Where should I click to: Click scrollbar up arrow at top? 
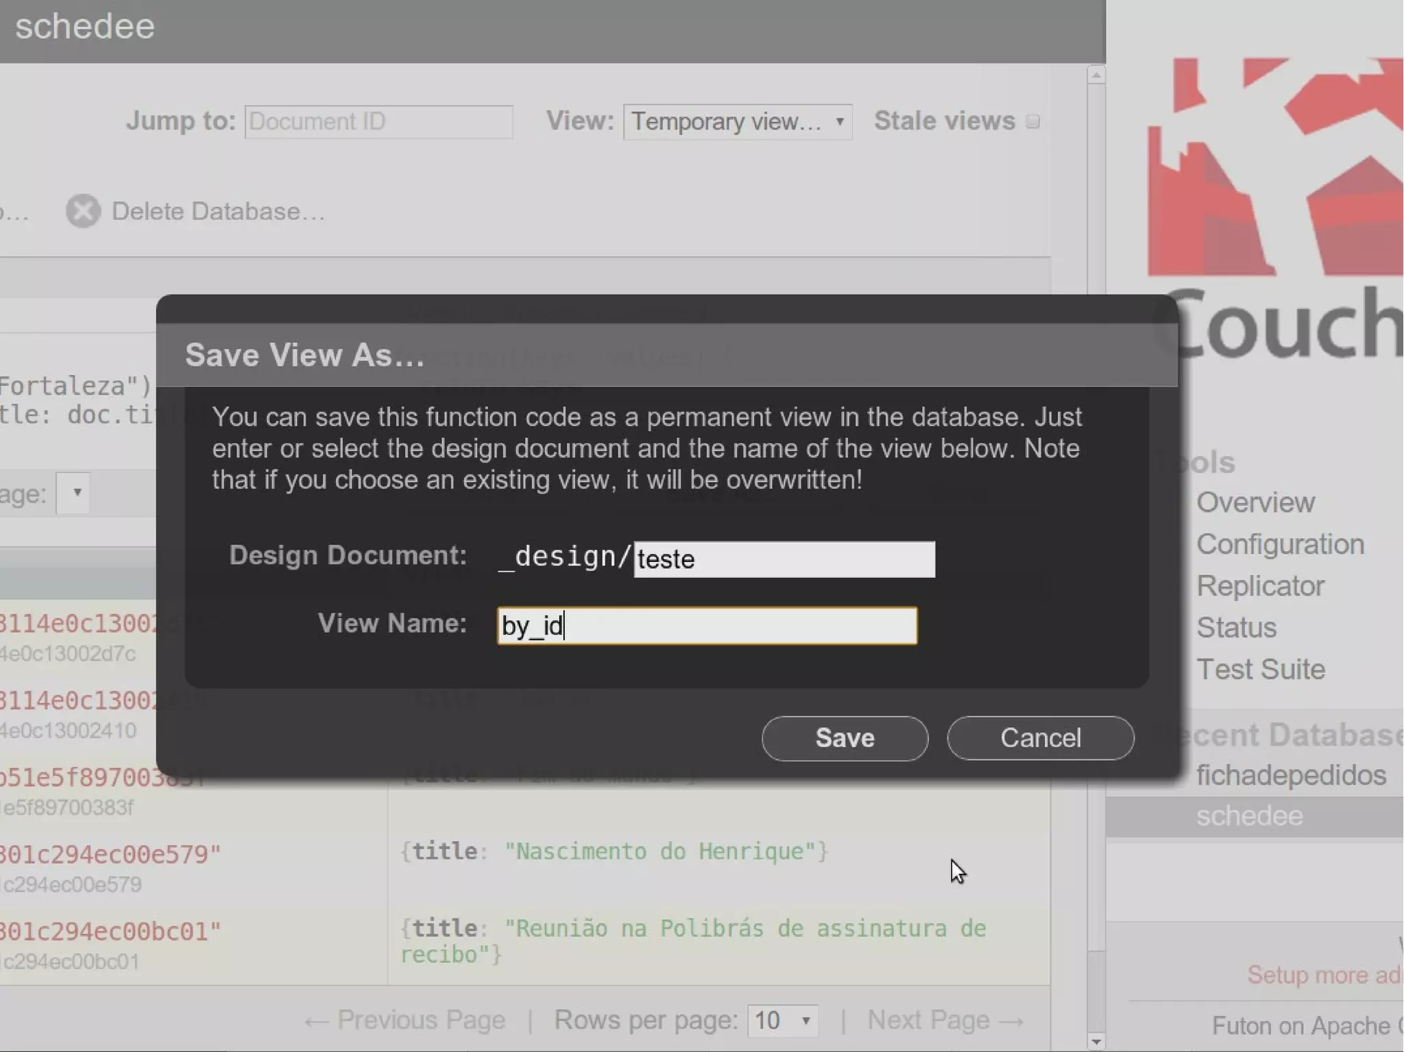click(x=1096, y=75)
